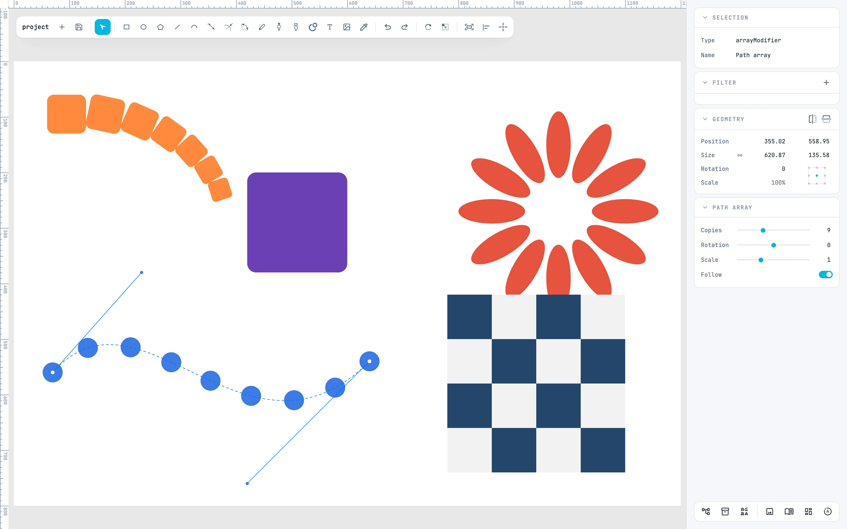
Task: Toggle the Follow switch off
Action: point(826,275)
